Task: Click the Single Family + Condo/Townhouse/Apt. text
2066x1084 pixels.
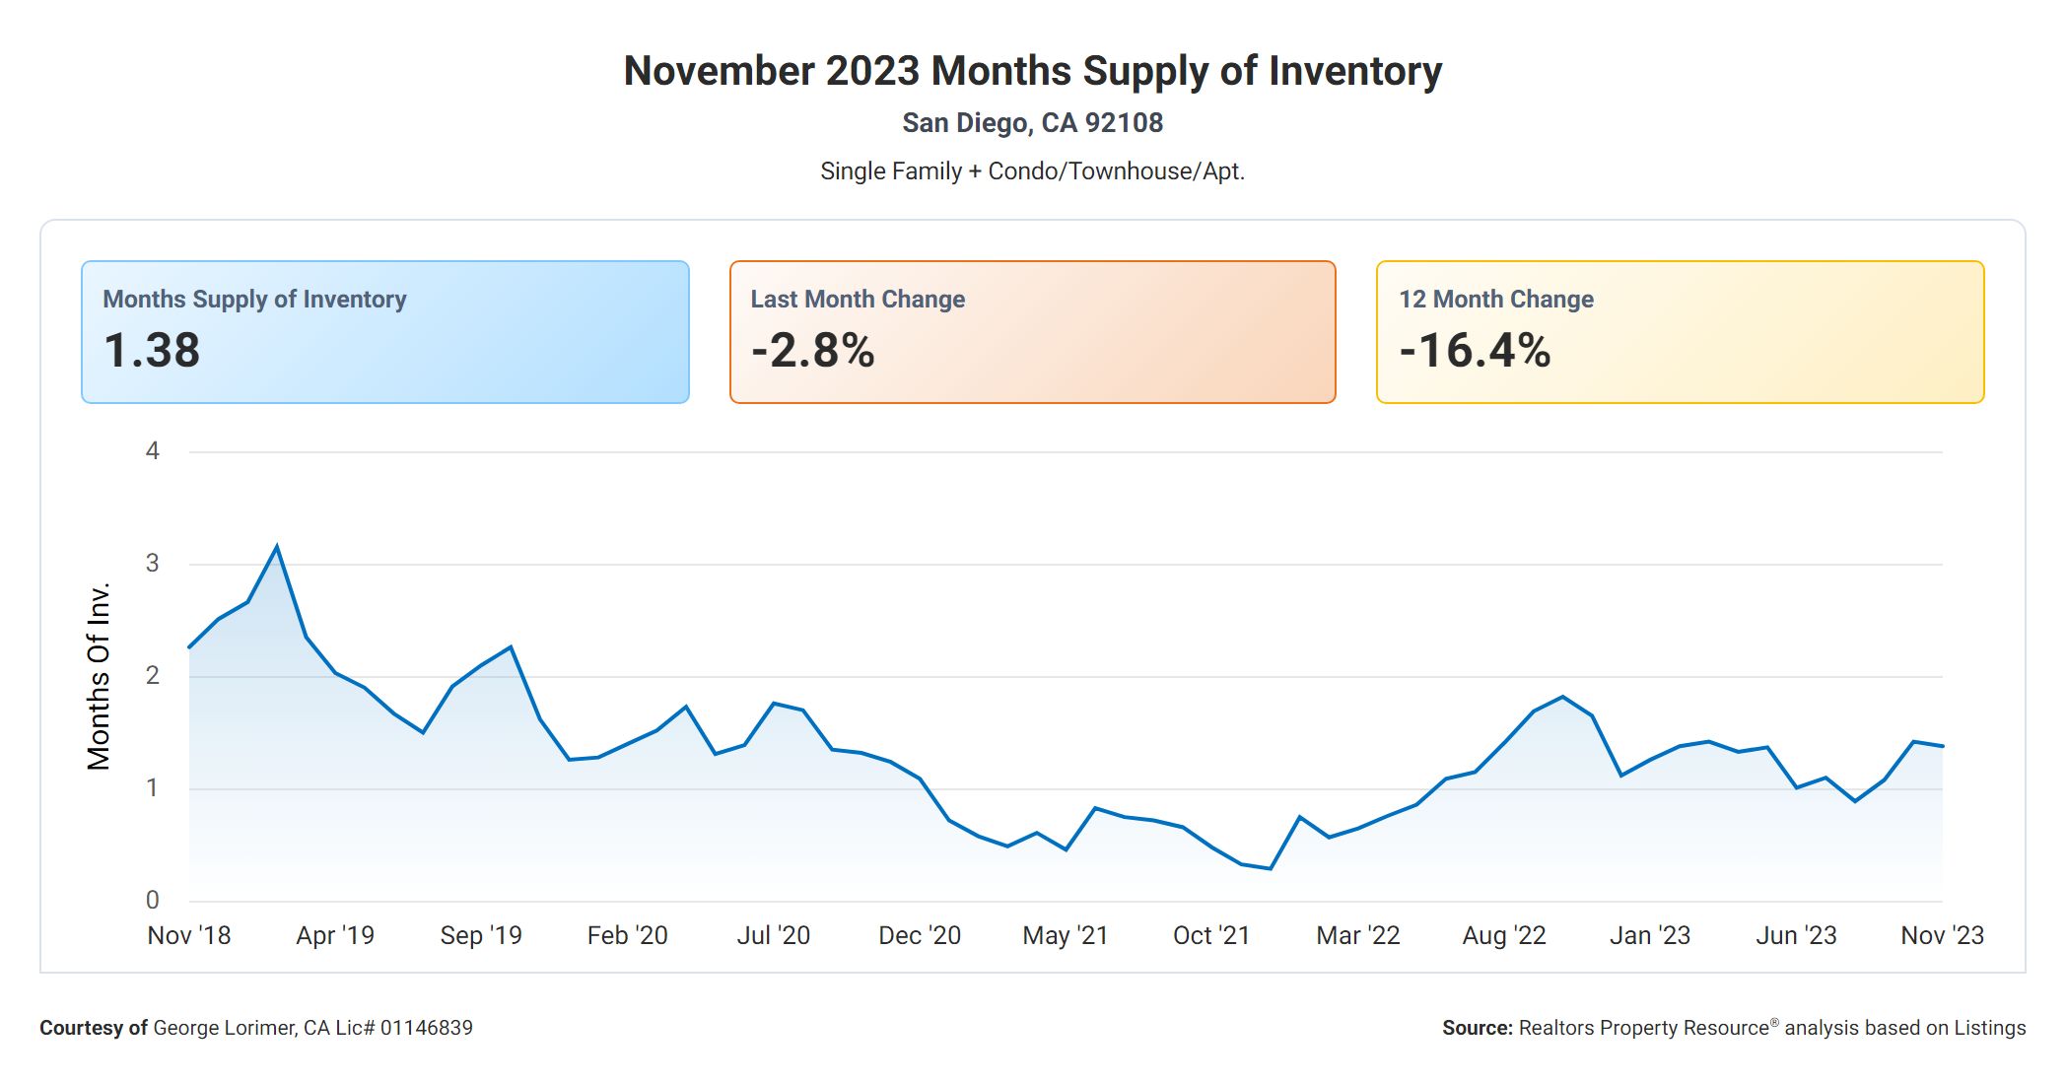Action: (x=1032, y=171)
